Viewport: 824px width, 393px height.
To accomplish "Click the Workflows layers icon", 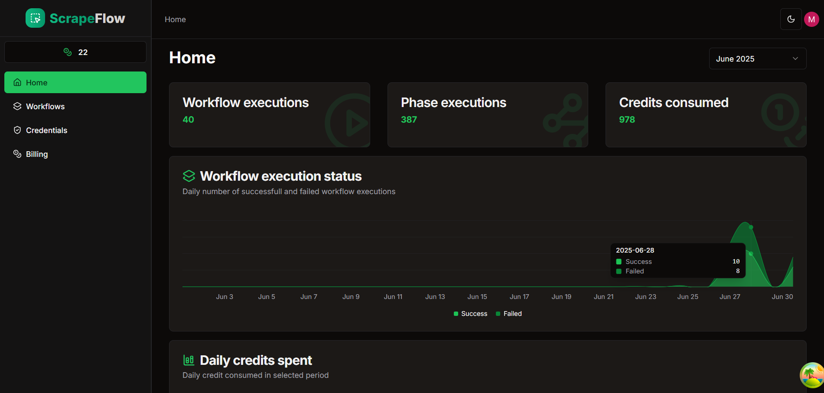I will (17, 106).
